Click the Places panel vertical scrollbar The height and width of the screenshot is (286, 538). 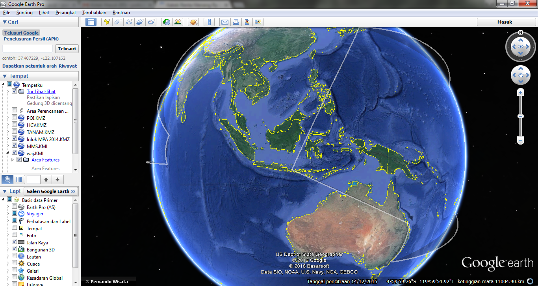pos(76,121)
